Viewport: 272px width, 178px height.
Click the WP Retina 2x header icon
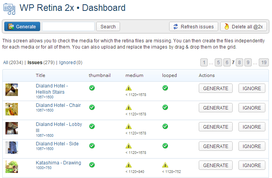click(x=9, y=9)
